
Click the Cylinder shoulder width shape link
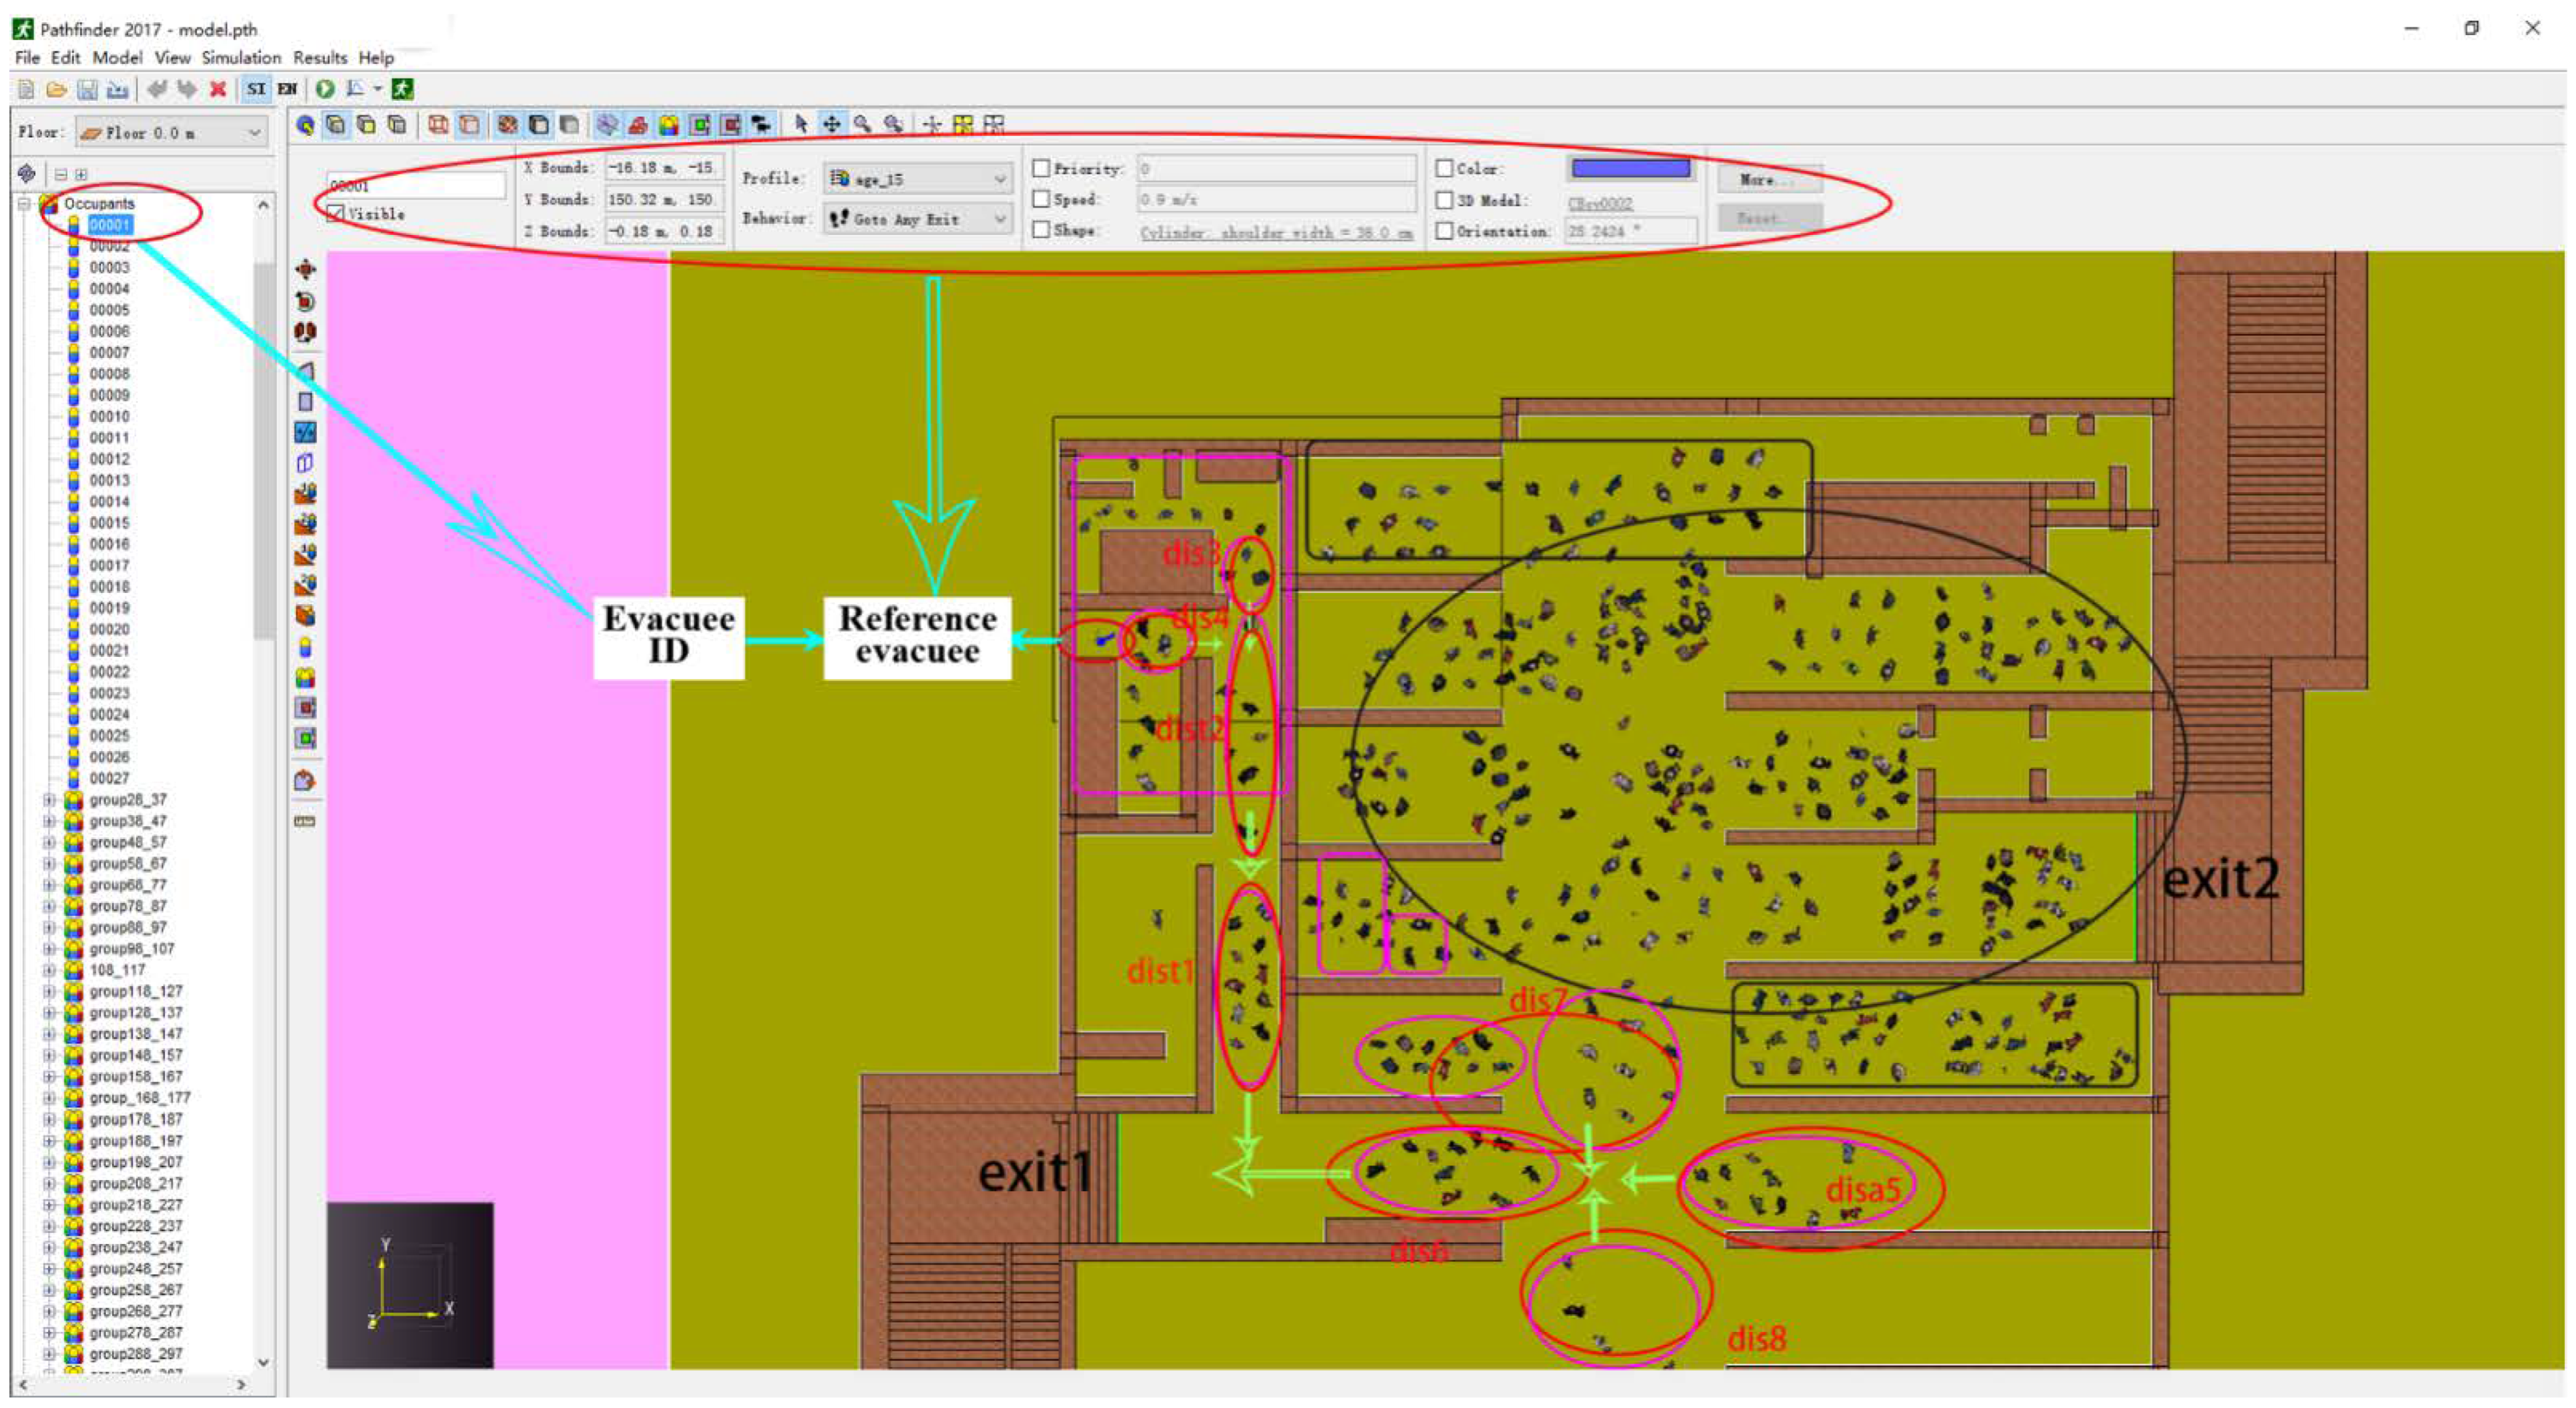coord(1276,232)
